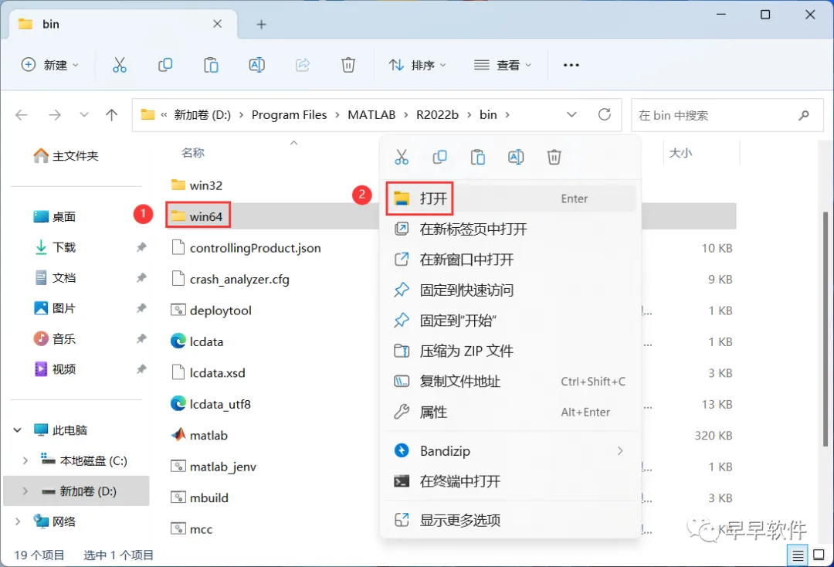Expand 新加卷 (D:) tree node
The width and height of the screenshot is (834, 567).
[x=25, y=491]
